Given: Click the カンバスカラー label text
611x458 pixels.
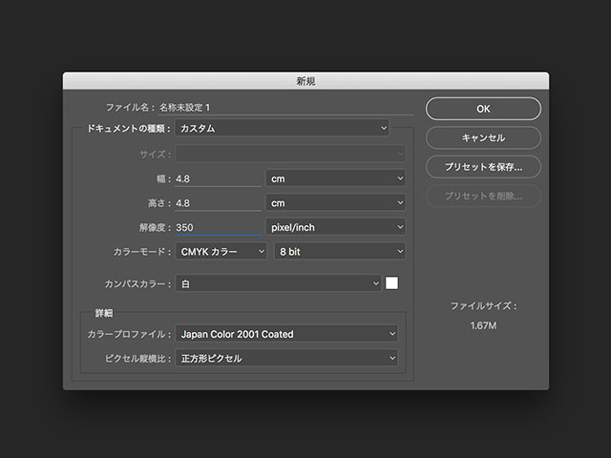Looking at the screenshot, I should (x=137, y=284).
